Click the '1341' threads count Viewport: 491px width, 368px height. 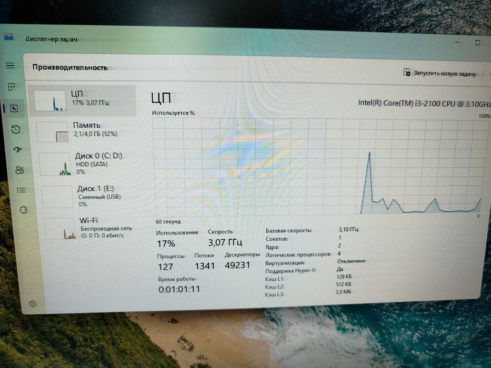205,266
